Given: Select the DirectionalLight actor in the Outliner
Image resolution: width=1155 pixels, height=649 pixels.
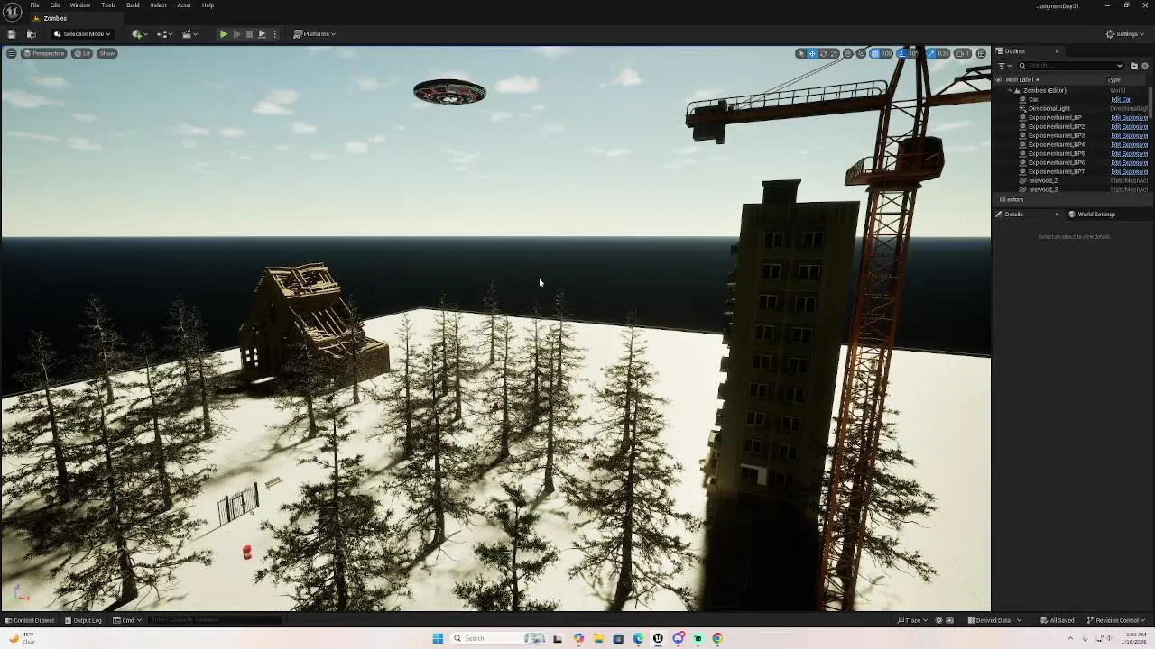Looking at the screenshot, I should 1049,108.
